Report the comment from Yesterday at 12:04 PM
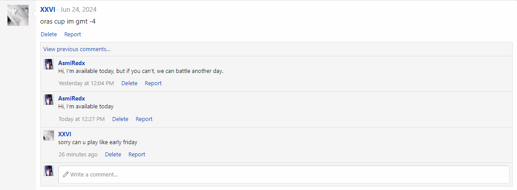The width and height of the screenshot is (517, 190). [x=153, y=83]
